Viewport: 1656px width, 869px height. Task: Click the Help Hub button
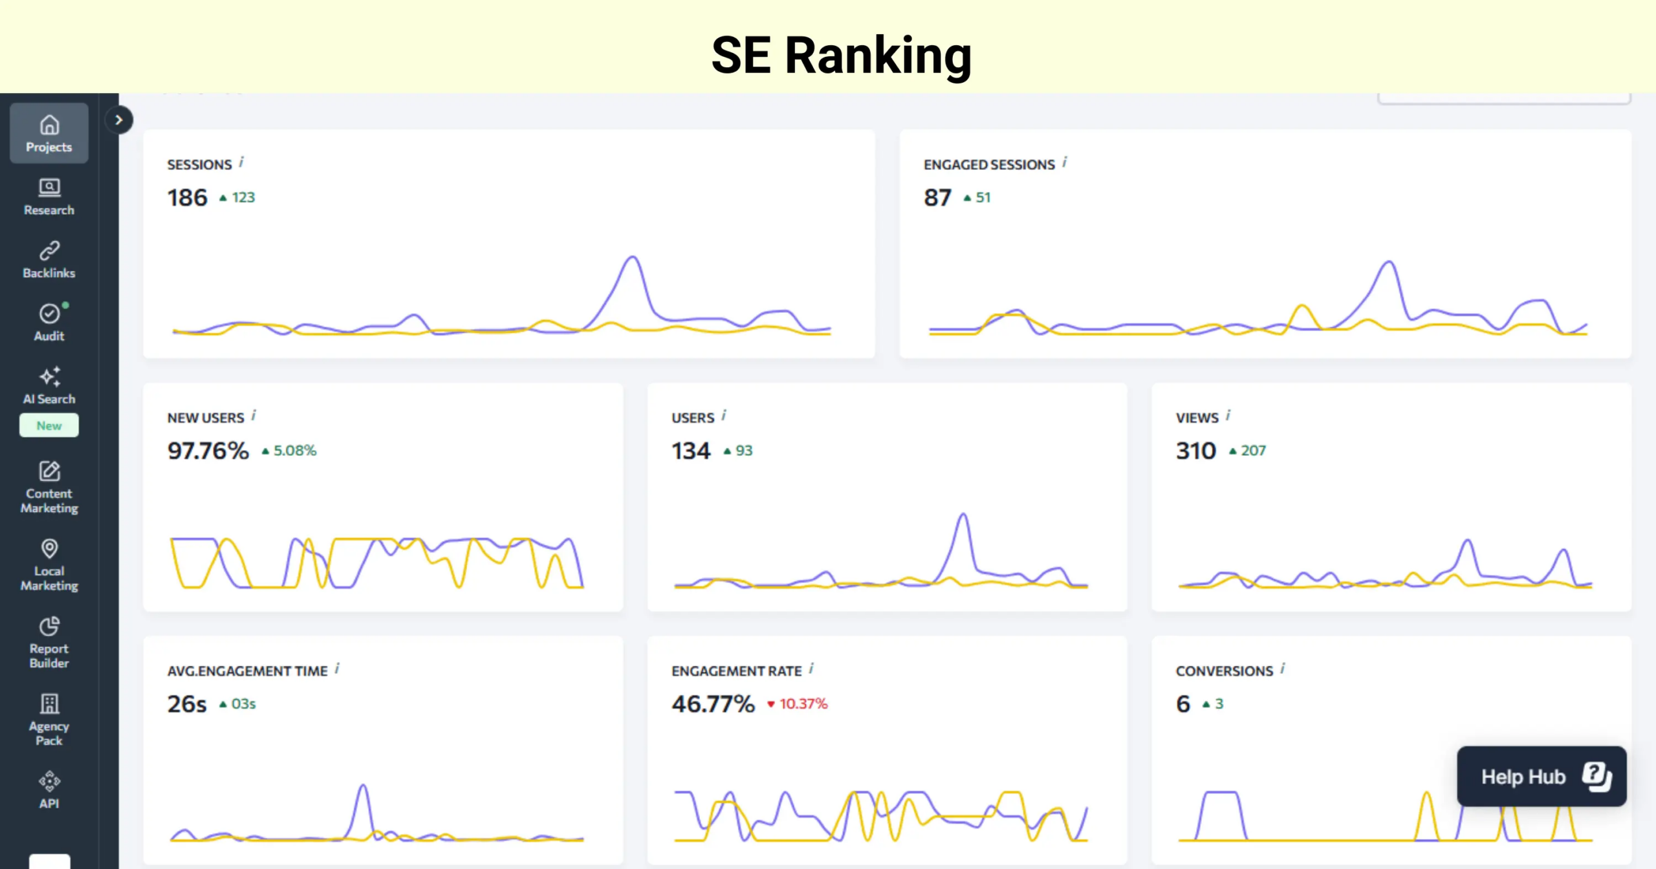point(1541,775)
